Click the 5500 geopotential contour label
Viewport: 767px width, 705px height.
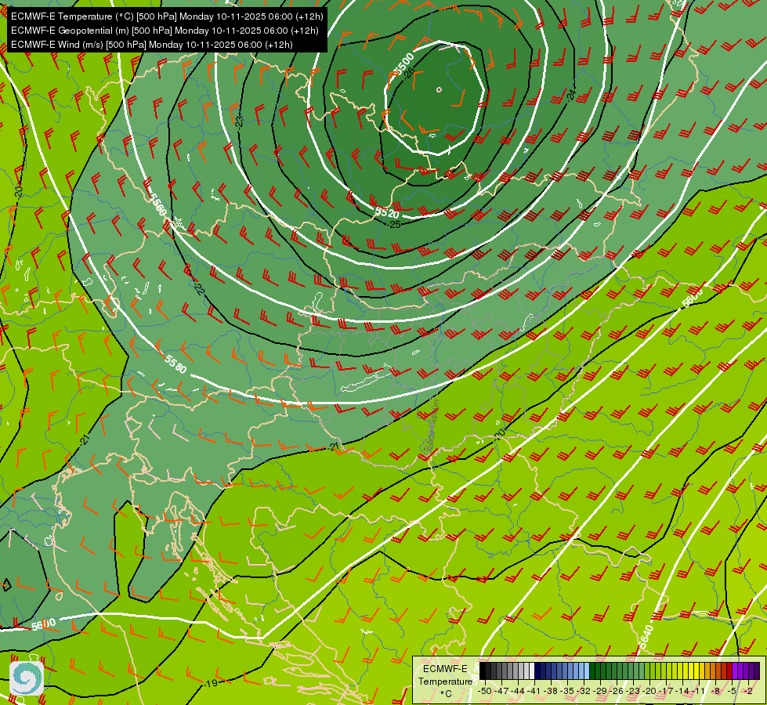coord(404,64)
